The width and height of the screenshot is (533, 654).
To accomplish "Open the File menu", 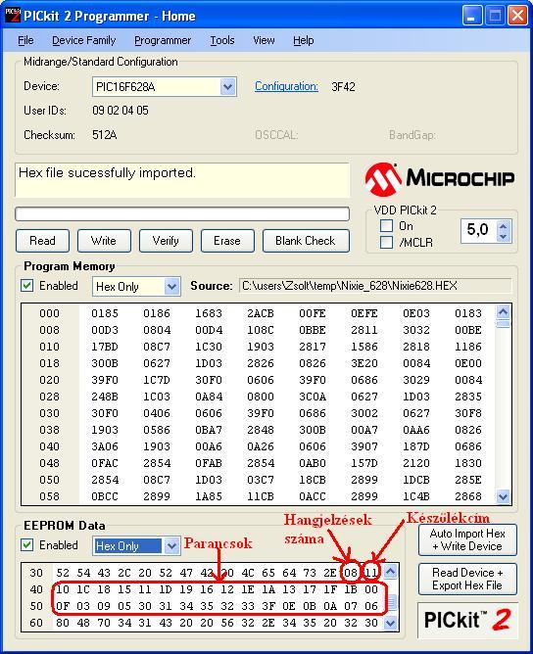I will click(x=25, y=40).
